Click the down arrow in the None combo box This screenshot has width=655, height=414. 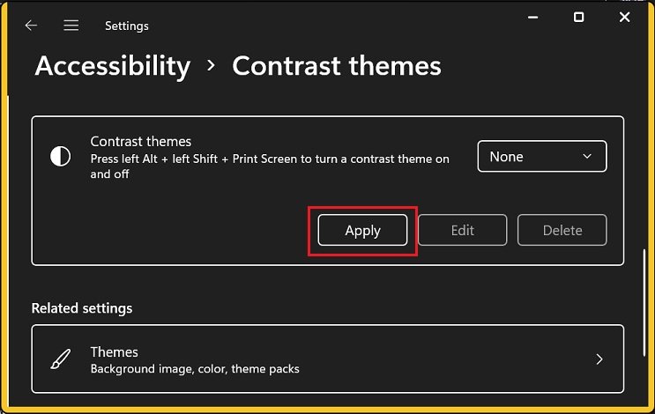pyautogui.click(x=588, y=157)
